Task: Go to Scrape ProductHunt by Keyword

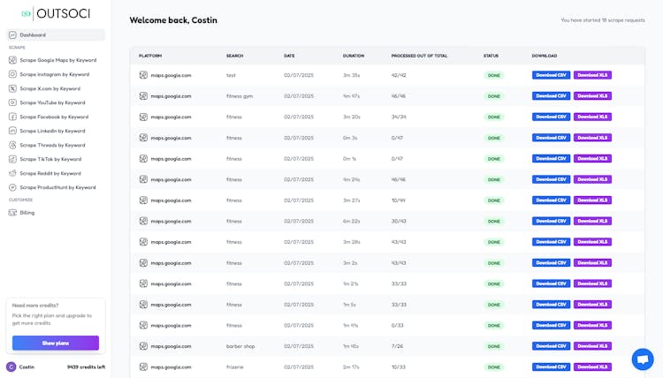Action: (x=57, y=187)
